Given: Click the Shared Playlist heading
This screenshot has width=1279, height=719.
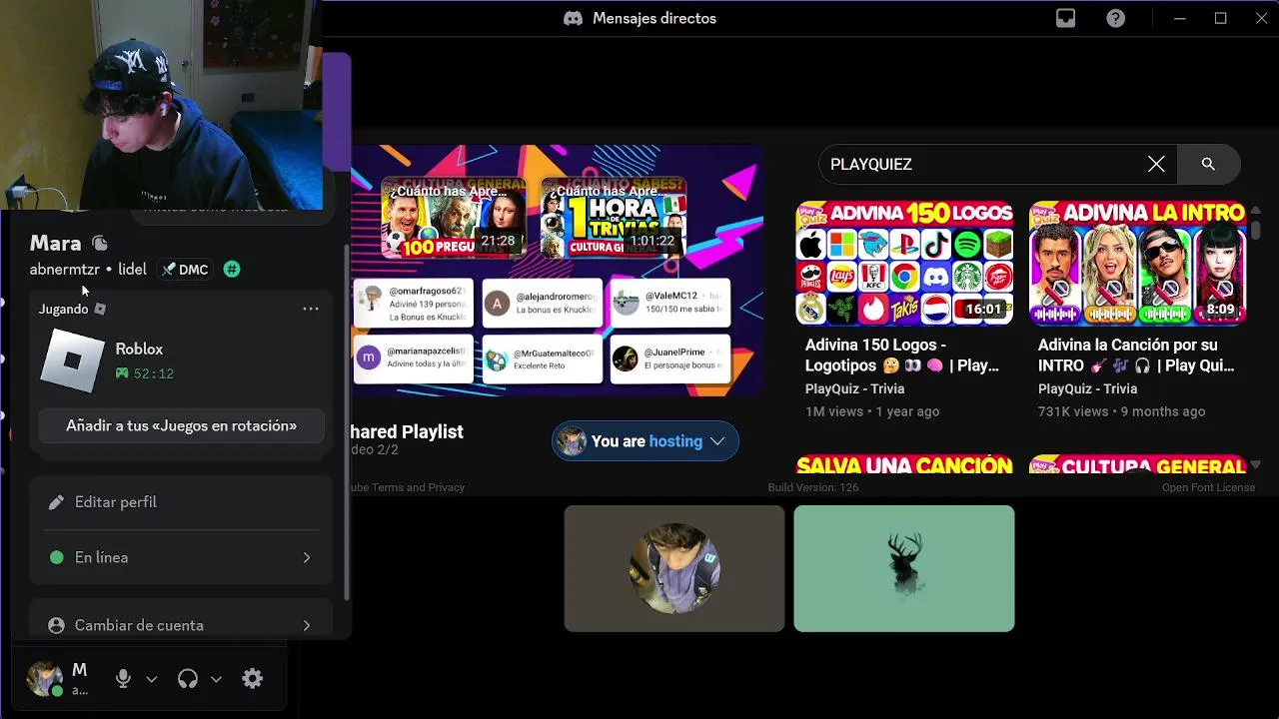Looking at the screenshot, I should 406,431.
